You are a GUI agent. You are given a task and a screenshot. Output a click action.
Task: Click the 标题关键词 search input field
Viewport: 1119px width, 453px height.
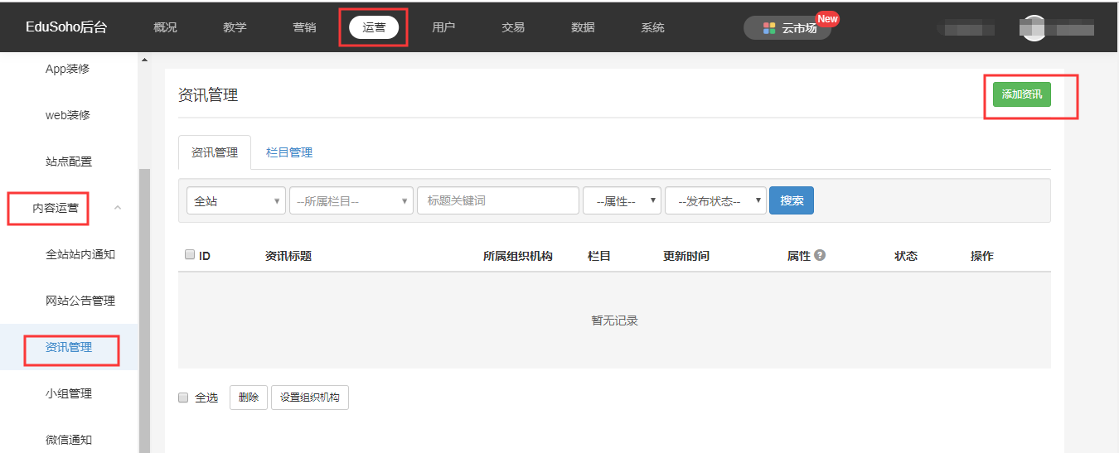tap(497, 200)
